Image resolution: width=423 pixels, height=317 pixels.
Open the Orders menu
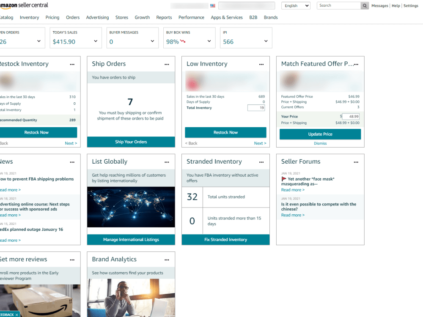point(73,17)
